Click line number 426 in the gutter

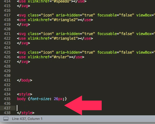click(x=7, y=57)
